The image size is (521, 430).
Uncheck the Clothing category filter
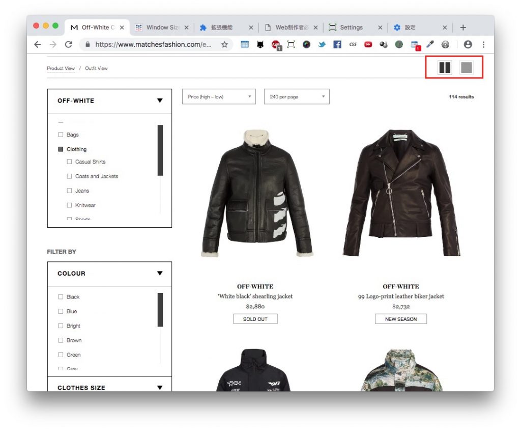click(x=61, y=149)
